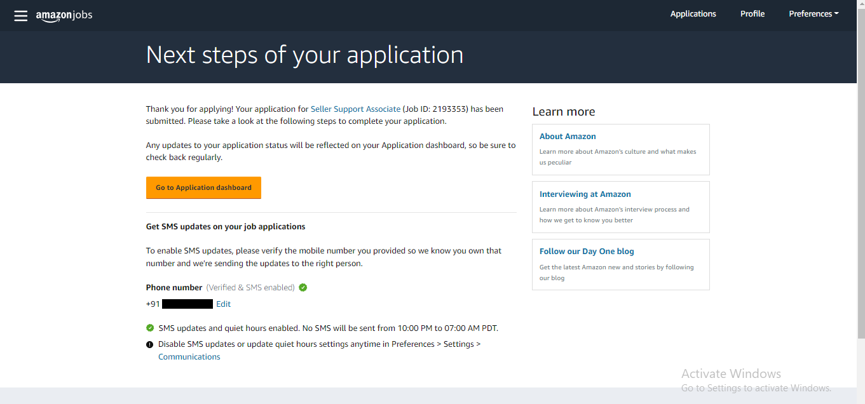Click 'Any updates to your application status' paragraph
The image size is (865, 404).
(331, 151)
